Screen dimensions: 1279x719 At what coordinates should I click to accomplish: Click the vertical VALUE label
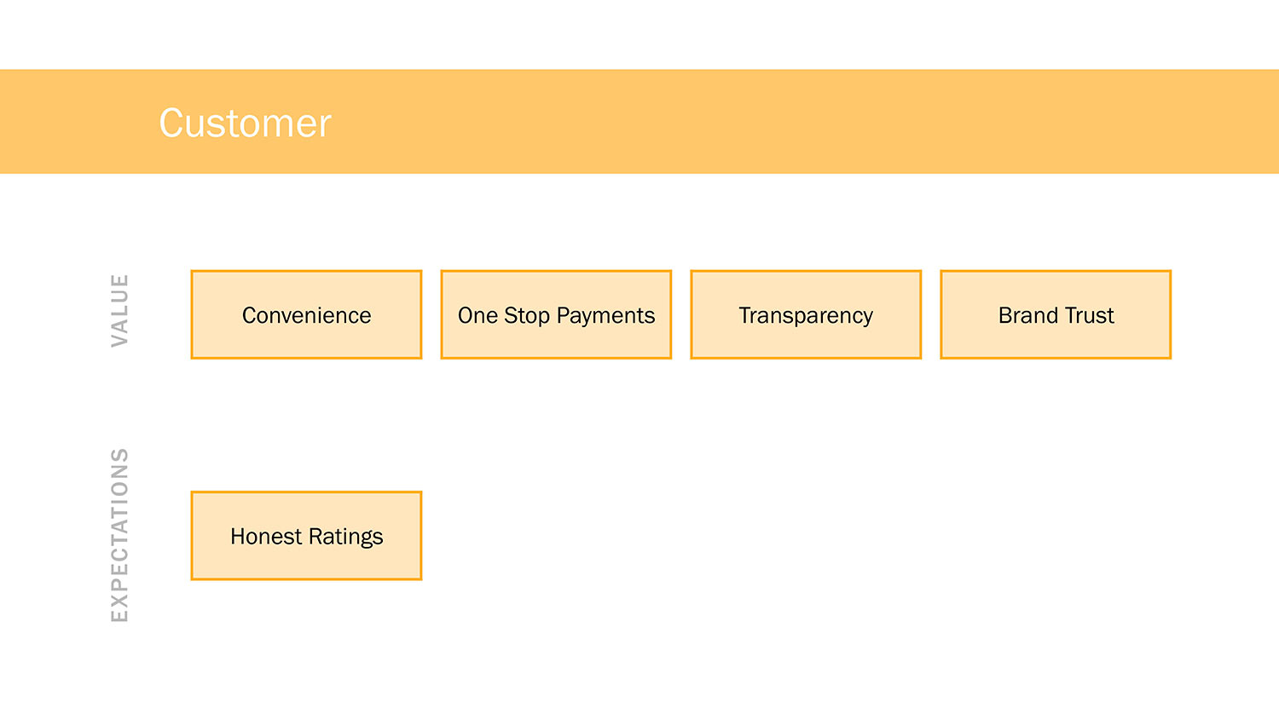click(x=119, y=310)
